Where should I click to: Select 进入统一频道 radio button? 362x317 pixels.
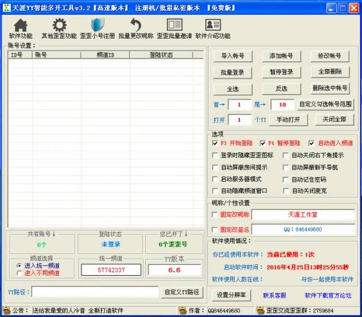(20, 265)
